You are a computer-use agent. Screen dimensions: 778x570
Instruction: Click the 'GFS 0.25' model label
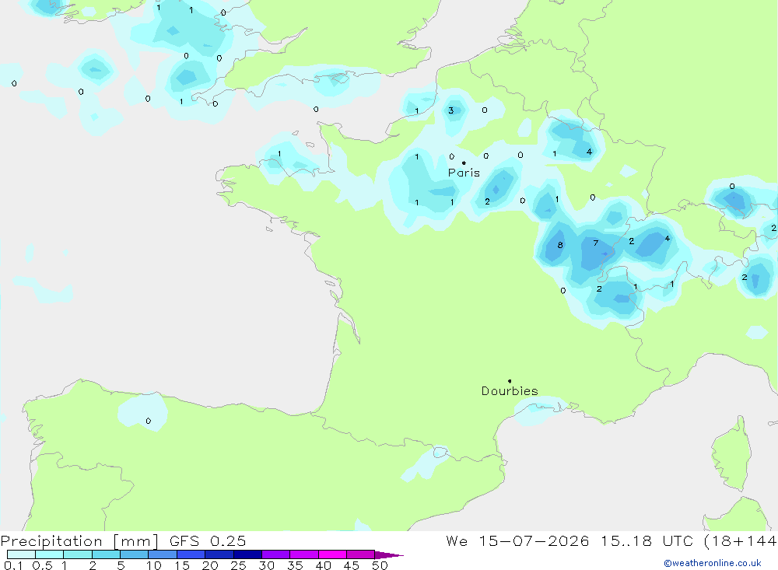[x=208, y=541]
